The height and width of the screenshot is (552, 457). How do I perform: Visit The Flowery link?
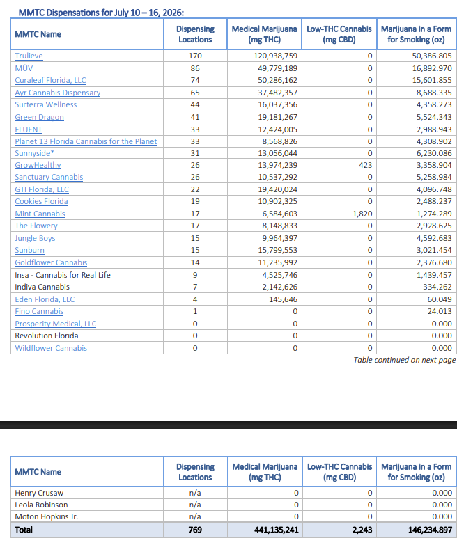click(36, 226)
